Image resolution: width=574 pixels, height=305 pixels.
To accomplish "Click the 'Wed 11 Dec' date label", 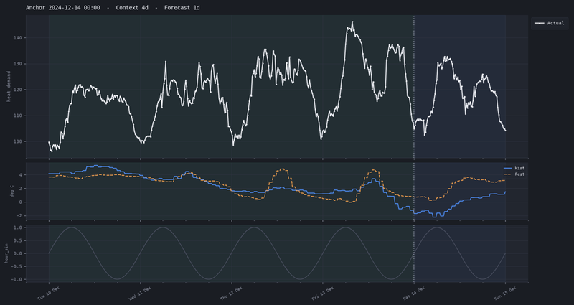I will click(x=140, y=294).
